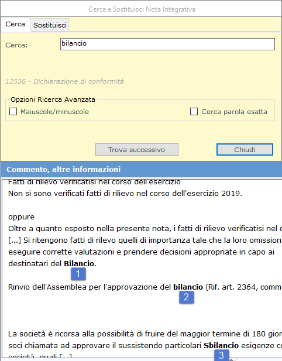Click the Chiudi button
The width and height of the screenshot is (282, 361).
coord(245,150)
